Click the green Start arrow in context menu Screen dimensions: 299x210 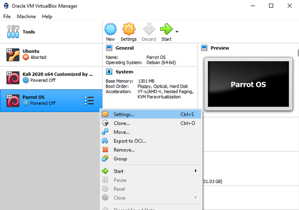(x=105, y=171)
